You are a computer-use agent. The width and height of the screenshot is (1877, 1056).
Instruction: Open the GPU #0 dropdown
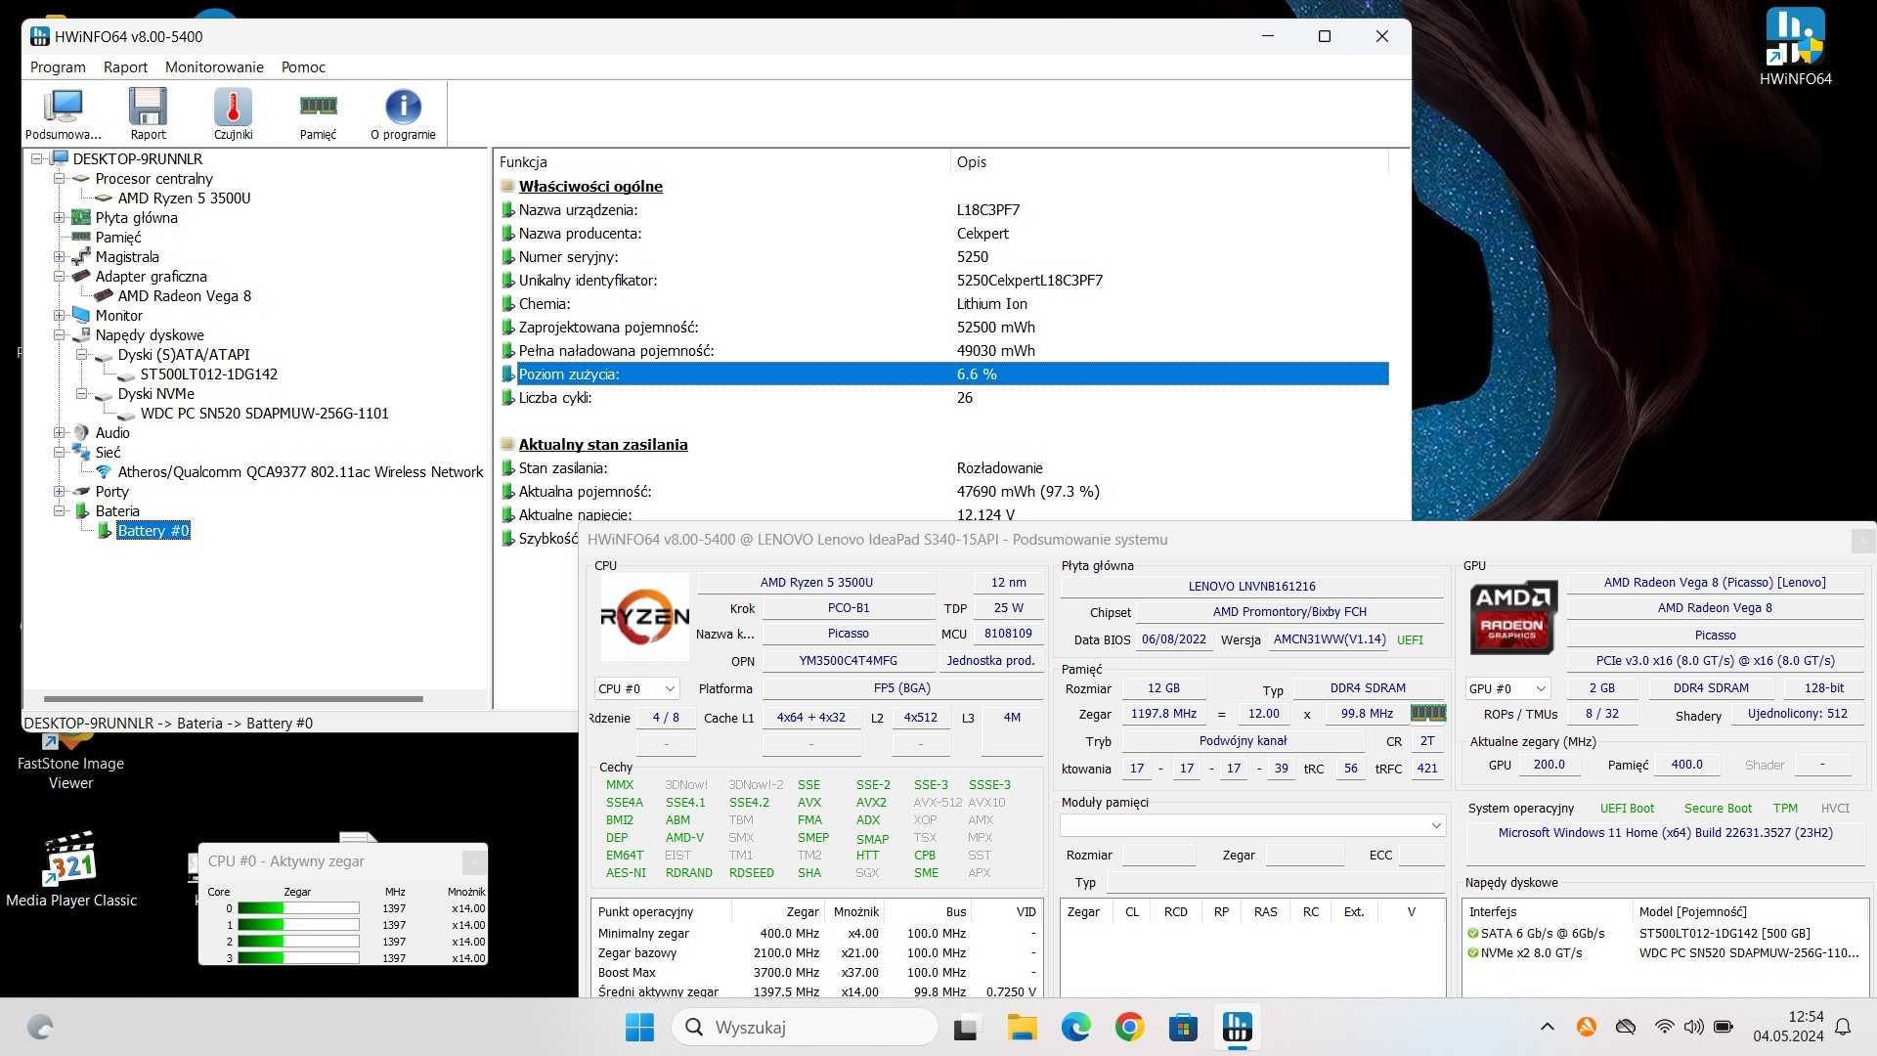point(1507,688)
